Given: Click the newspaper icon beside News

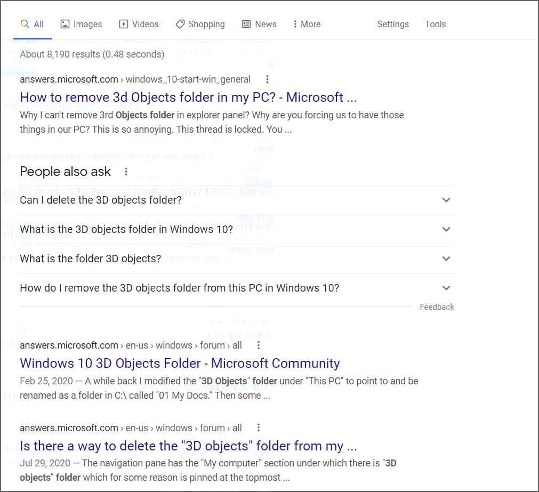Looking at the screenshot, I should 246,24.
